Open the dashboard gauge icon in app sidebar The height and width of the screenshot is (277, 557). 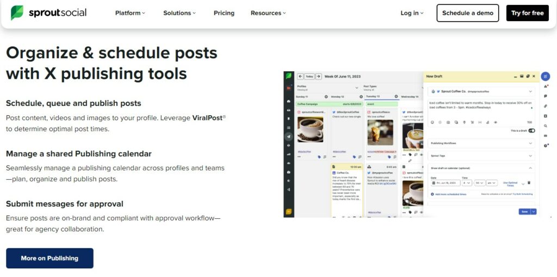[289, 102]
